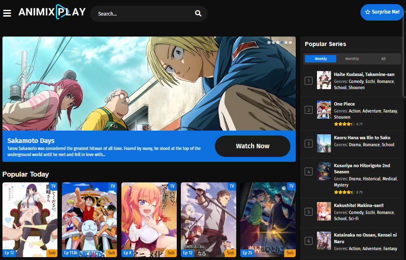Click the Drama genre under Kaoru Hana
Image resolution: width=406 pixels, height=260 pixels.
[355, 145]
